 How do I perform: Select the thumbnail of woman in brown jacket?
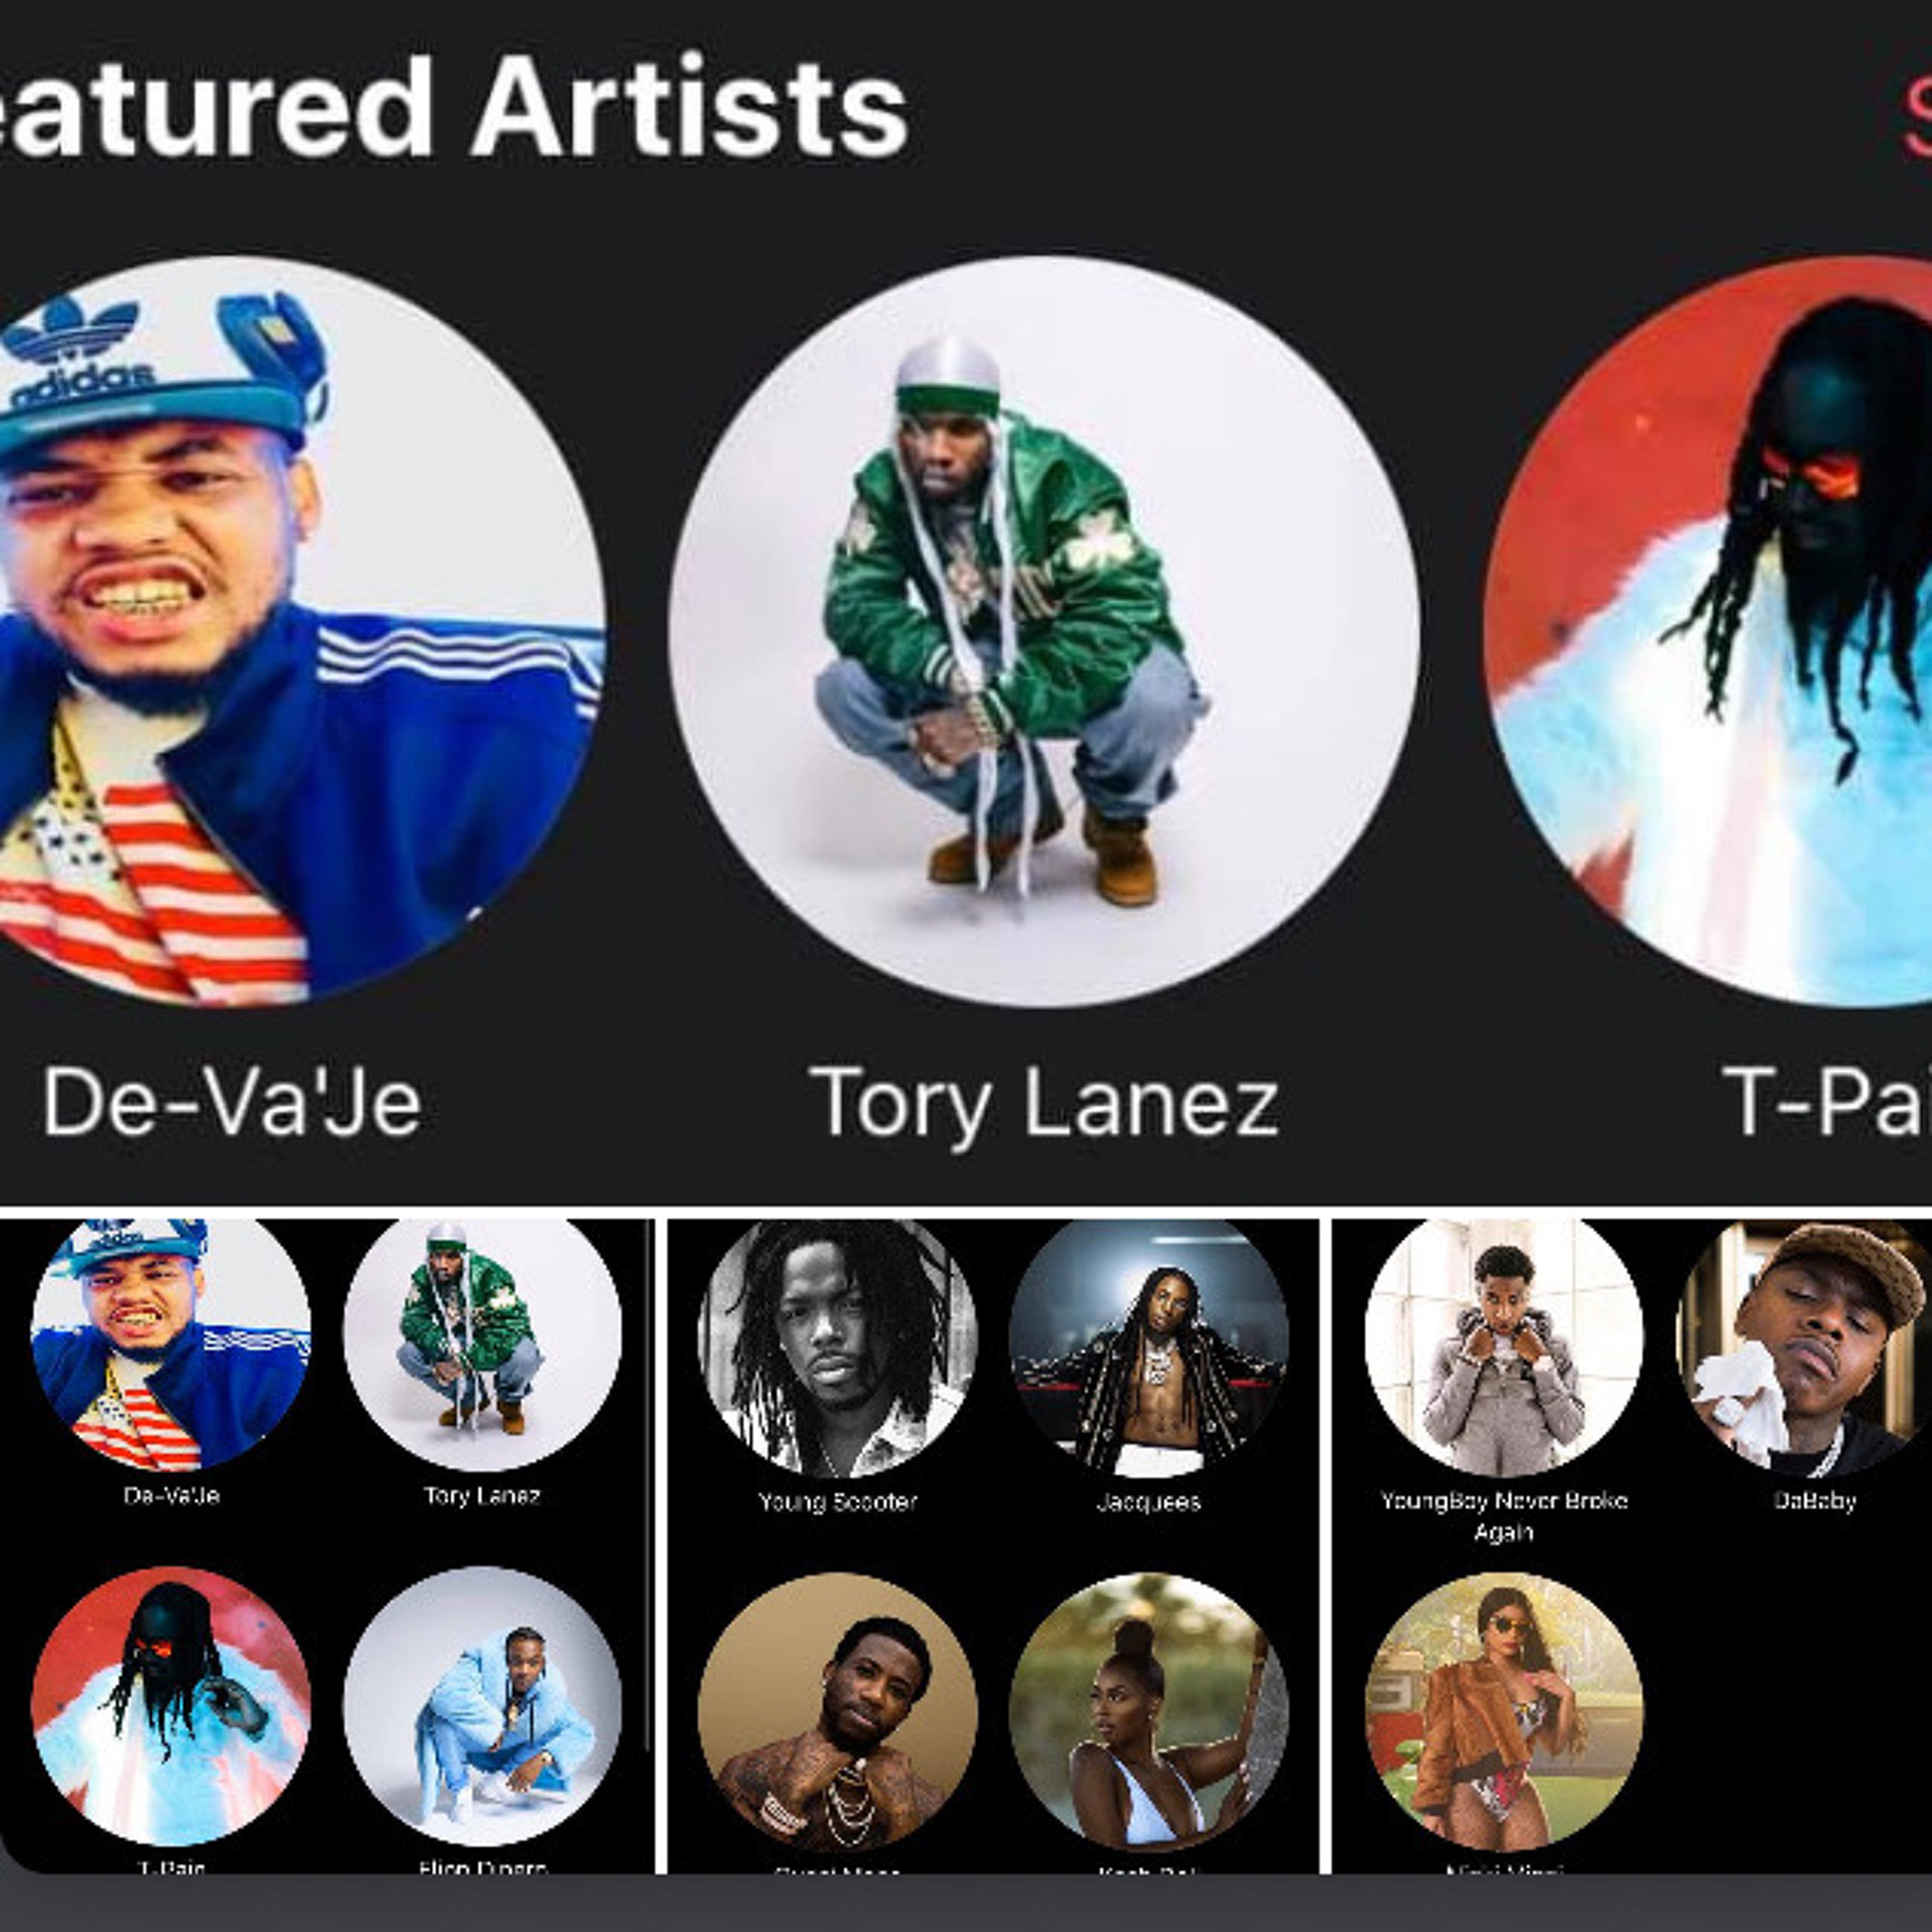point(1504,1713)
